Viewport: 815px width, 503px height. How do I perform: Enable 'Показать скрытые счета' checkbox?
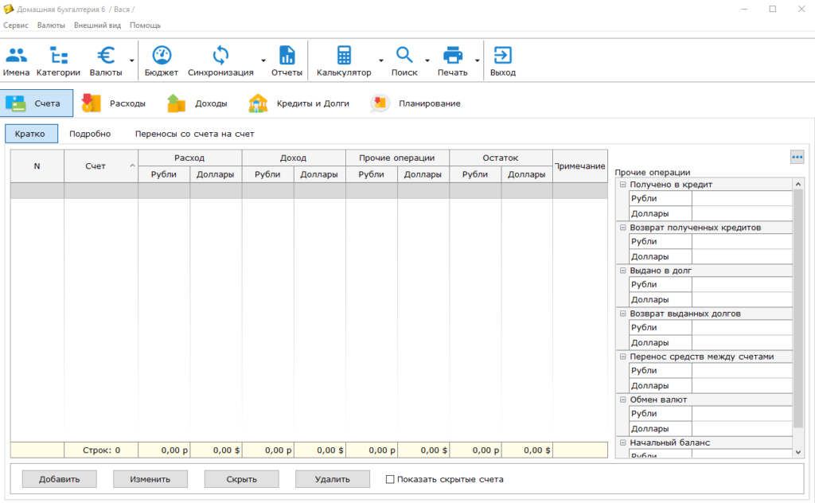[390, 479]
